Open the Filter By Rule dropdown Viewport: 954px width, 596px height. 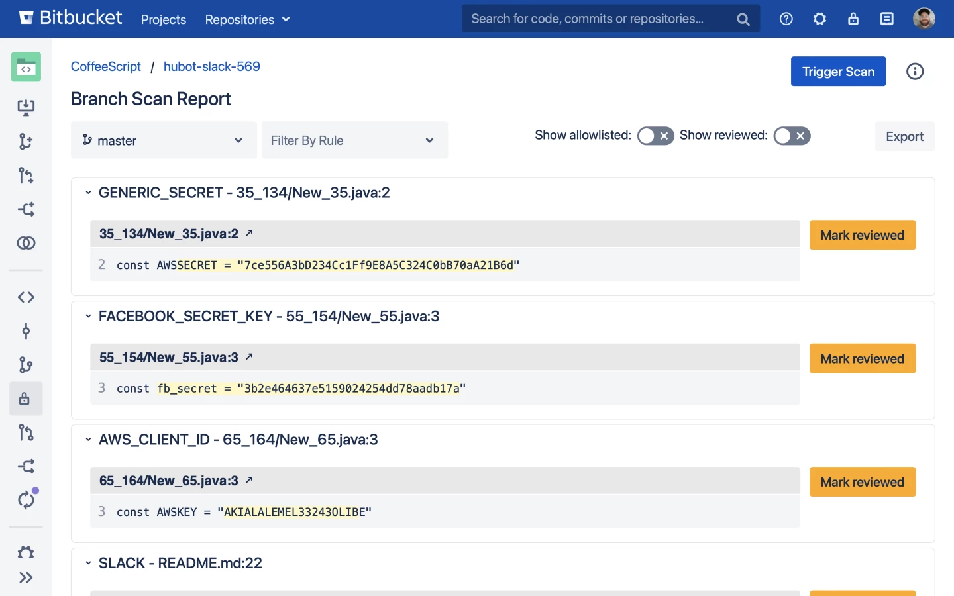[354, 140]
